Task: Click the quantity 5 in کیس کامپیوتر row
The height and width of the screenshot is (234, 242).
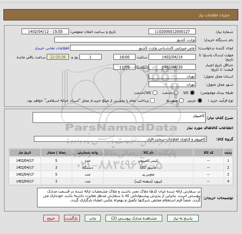Action: tap(56, 161)
